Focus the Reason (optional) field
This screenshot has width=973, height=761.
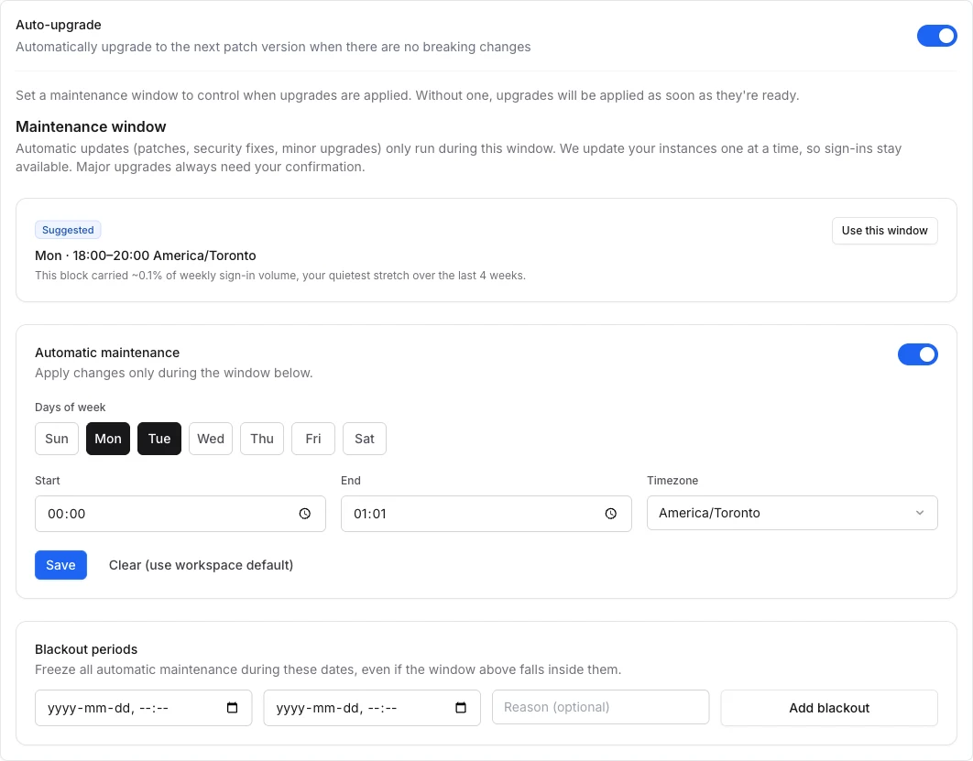pos(600,707)
